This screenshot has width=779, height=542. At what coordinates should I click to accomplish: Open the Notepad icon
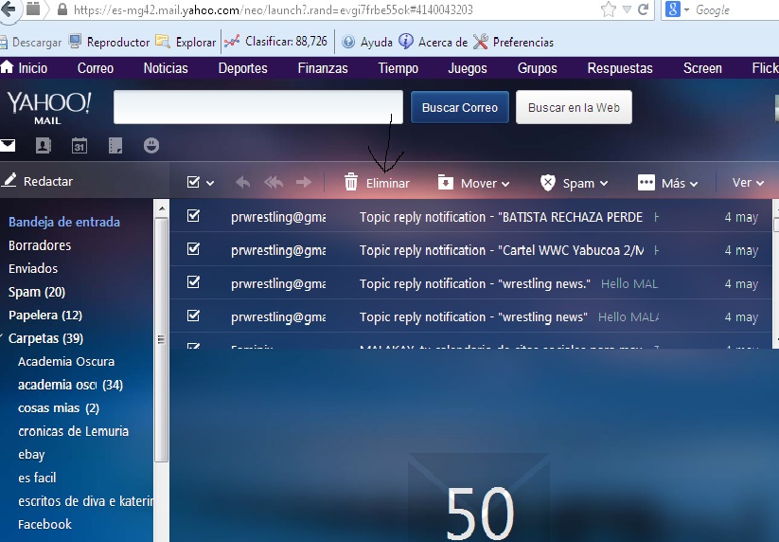(115, 146)
